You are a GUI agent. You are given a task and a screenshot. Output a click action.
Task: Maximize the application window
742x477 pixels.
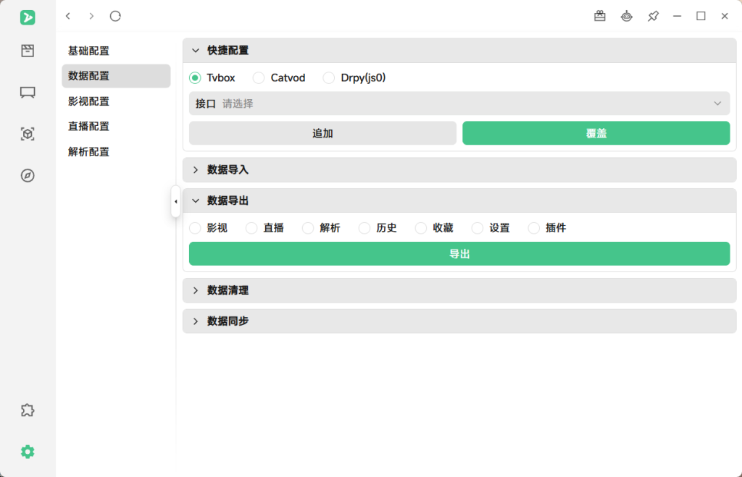pos(701,16)
